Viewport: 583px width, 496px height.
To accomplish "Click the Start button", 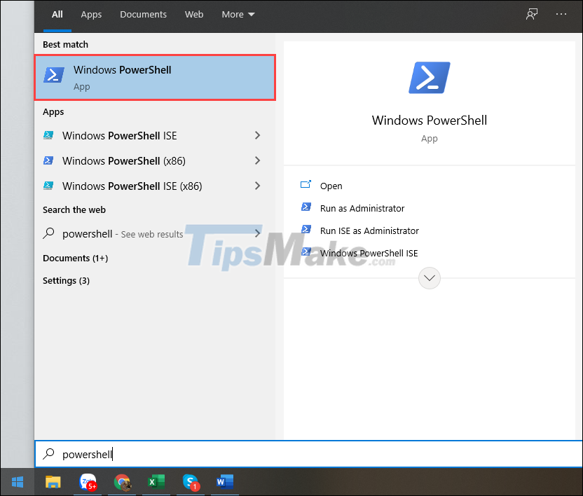I will click(x=16, y=482).
